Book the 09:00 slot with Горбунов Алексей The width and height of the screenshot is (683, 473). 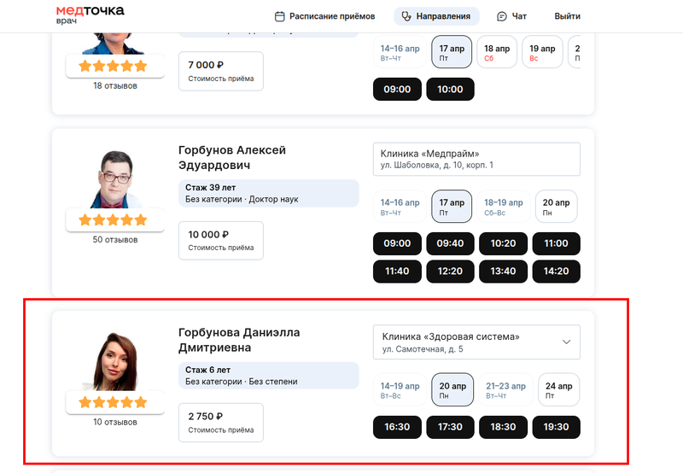(397, 243)
